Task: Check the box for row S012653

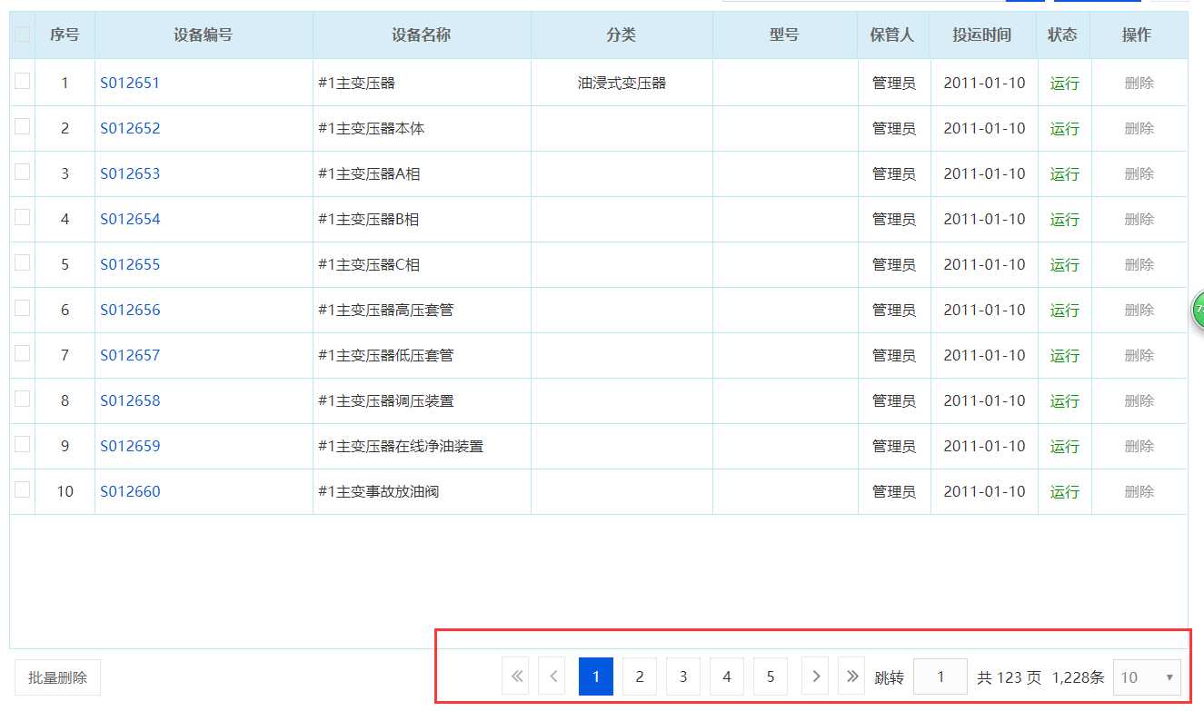Action: click(x=23, y=172)
